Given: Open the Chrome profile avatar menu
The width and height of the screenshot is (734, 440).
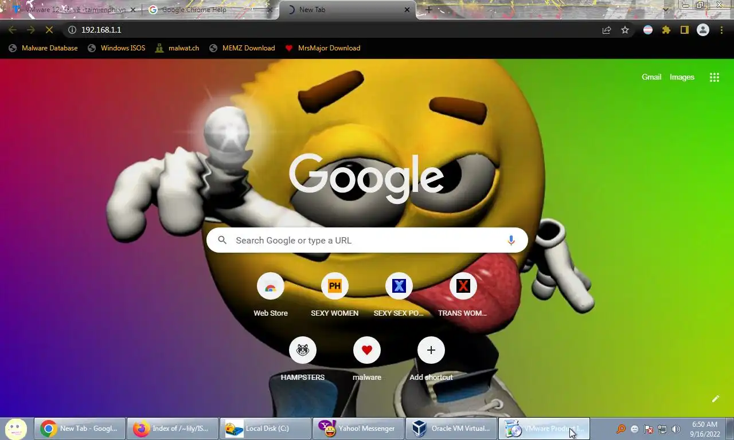Looking at the screenshot, I should tap(703, 30).
